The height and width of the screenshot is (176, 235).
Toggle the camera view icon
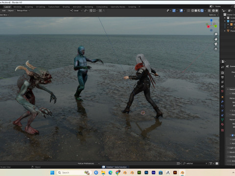[x=216, y=44]
